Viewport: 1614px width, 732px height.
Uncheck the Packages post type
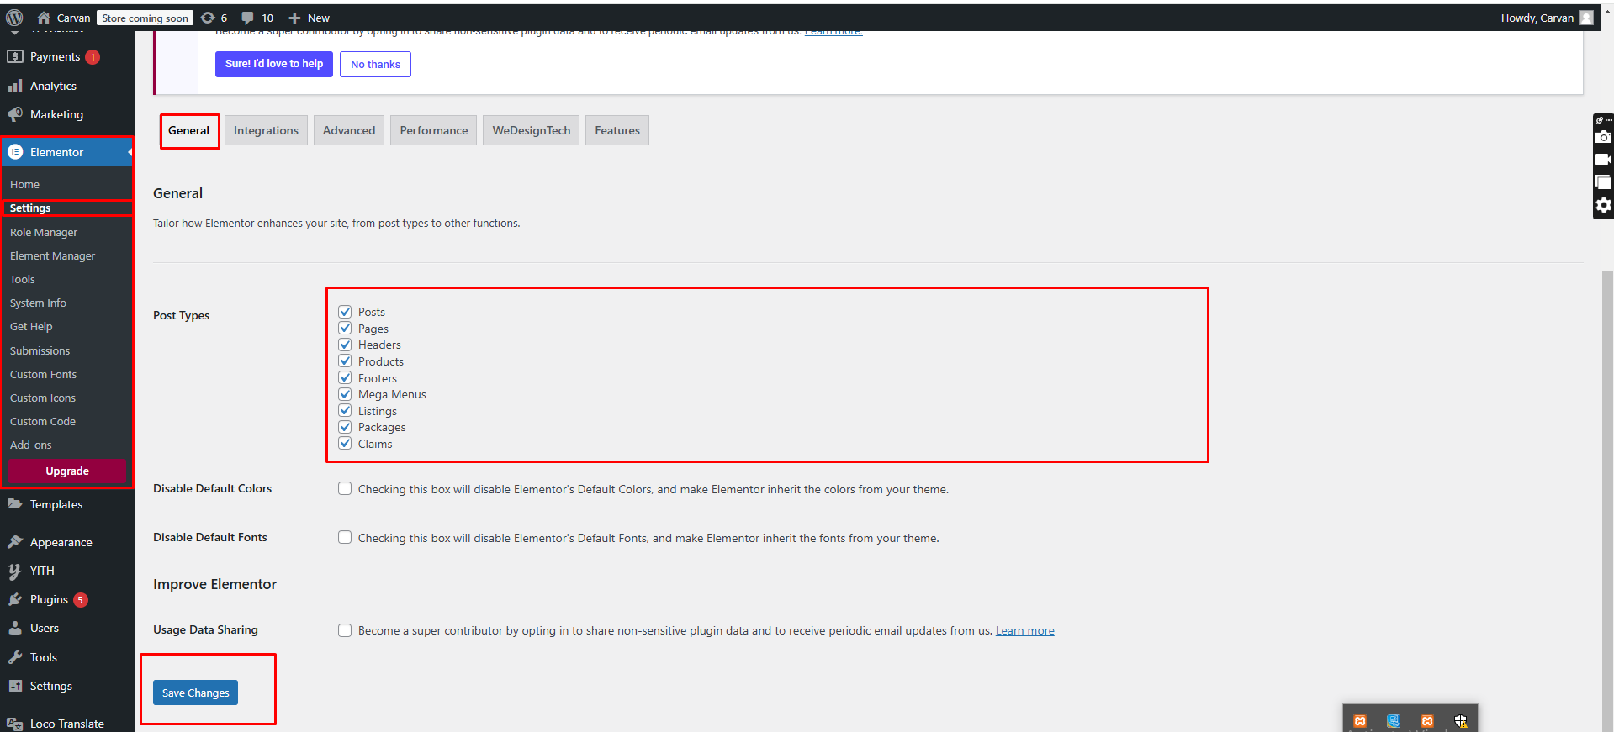[x=345, y=427]
